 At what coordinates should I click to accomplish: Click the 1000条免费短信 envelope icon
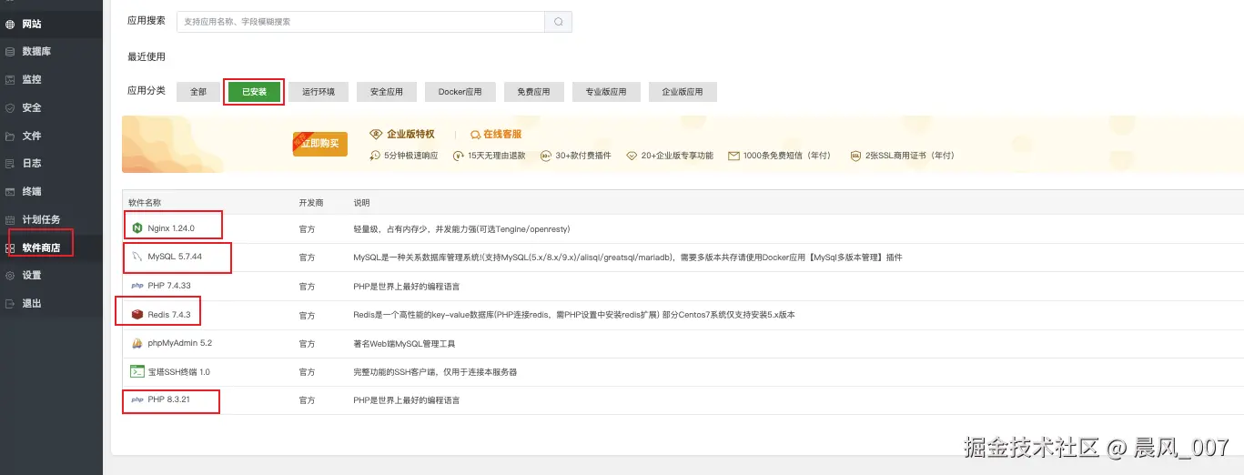733,156
